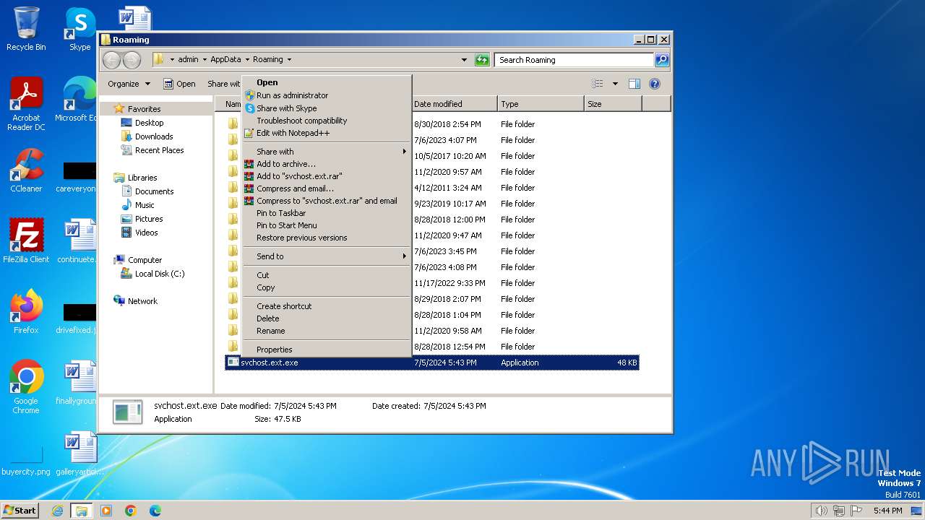Open Chrome from the taskbar
The width and height of the screenshot is (925, 520).
(x=131, y=511)
